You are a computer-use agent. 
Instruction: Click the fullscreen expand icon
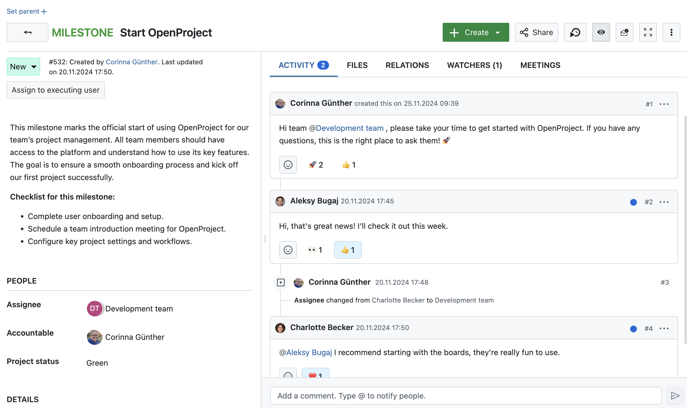tap(647, 32)
